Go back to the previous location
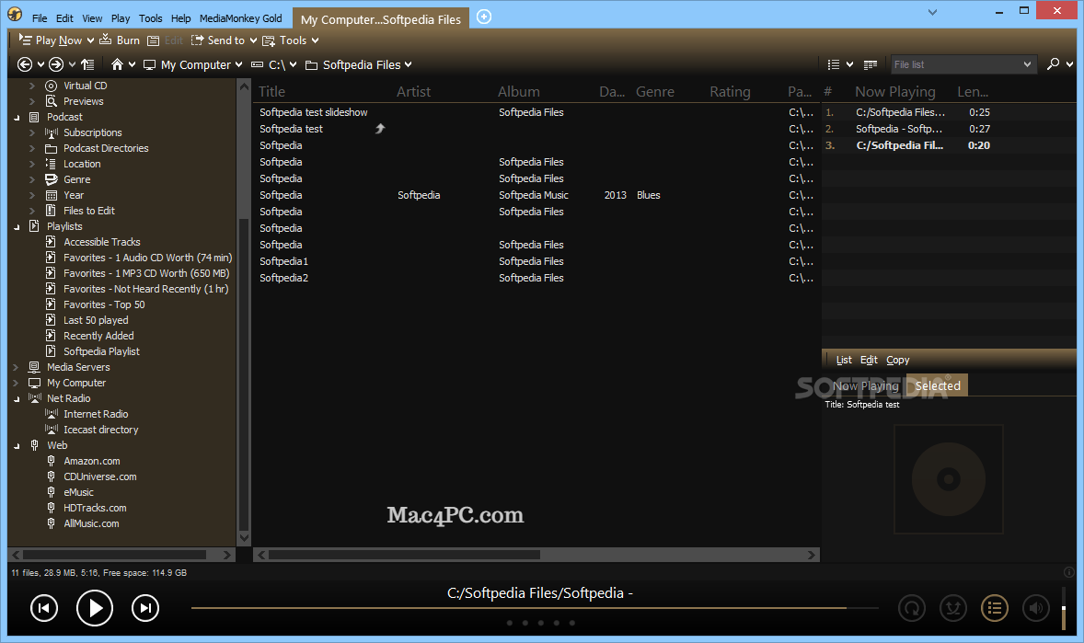Image resolution: width=1084 pixels, height=643 pixels. click(x=24, y=64)
